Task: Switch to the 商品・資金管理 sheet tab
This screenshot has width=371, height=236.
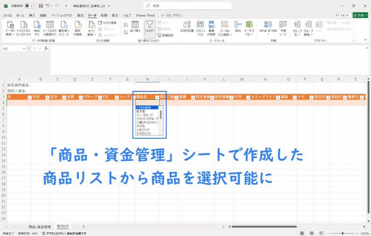Action: tap(40, 227)
